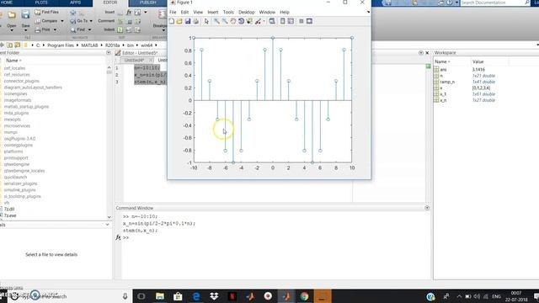Click Insert Legend icon
This screenshot has width=539, height=303.
click(x=291, y=21)
